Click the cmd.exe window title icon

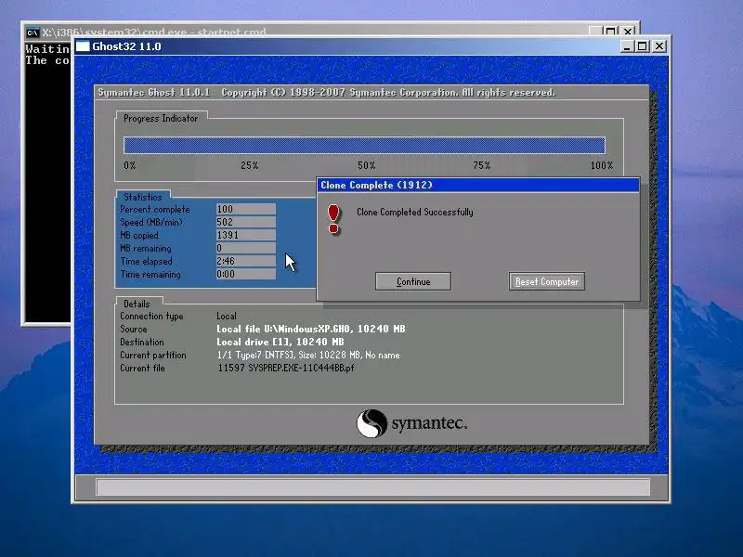(33, 32)
